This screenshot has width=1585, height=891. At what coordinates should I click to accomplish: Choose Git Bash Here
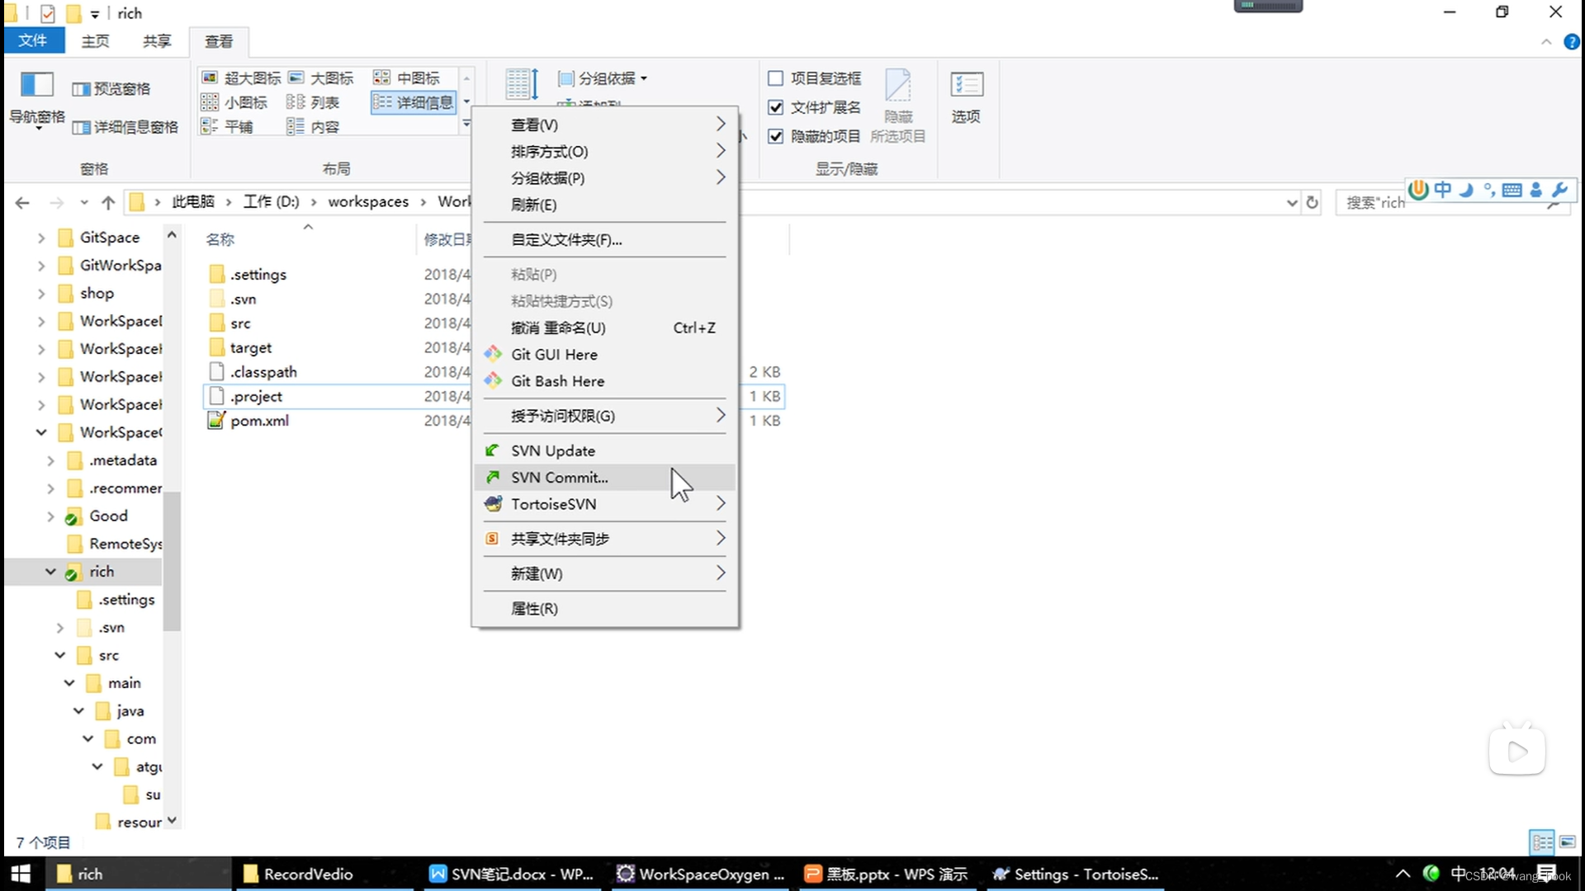(x=605, y=381)
